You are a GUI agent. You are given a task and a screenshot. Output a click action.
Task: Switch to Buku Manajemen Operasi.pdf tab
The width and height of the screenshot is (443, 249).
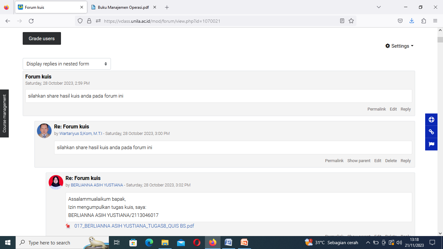(x=123, y=7)
